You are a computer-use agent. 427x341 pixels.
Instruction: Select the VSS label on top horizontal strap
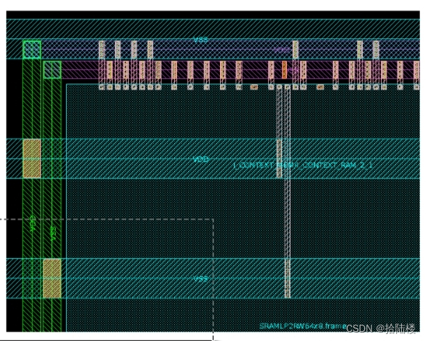click(201, 40)
